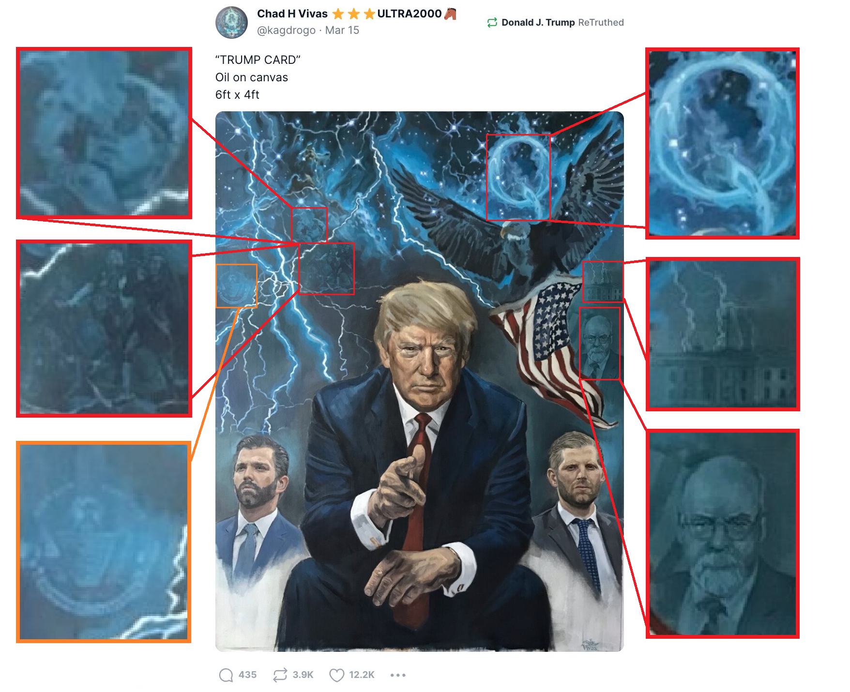Like the post with the heart icon
The image size is (850, 692).
tap(336, 675)
